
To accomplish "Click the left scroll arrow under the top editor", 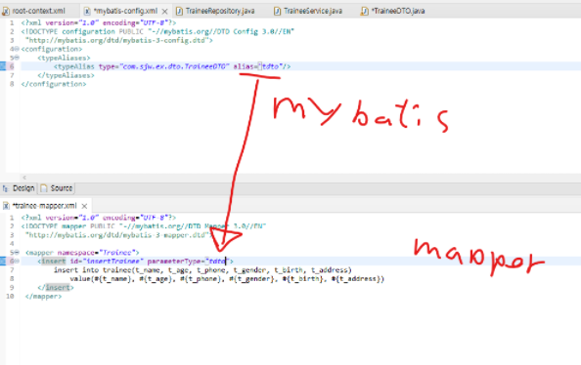I will point(24,178).
